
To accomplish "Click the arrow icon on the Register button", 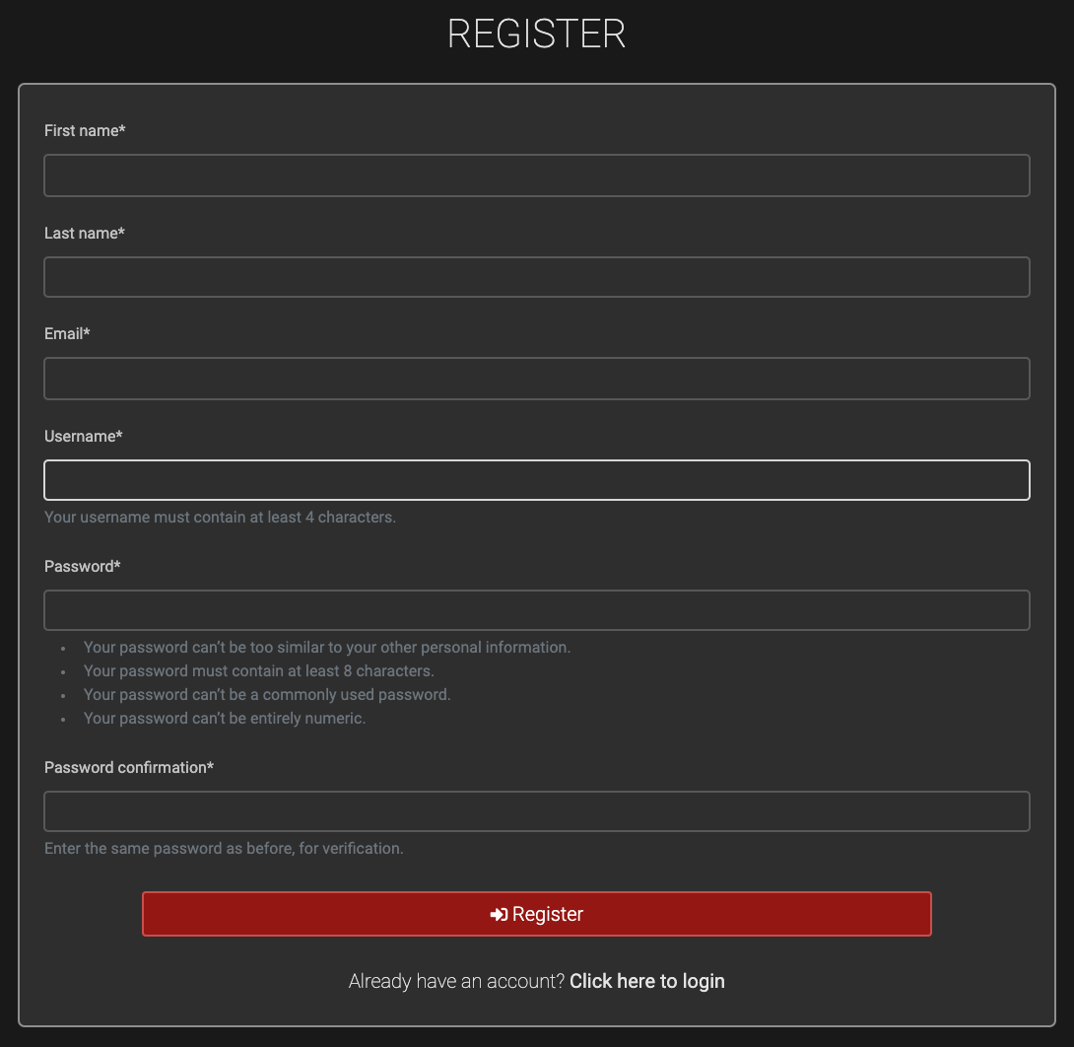I will [x=498, y=914].
